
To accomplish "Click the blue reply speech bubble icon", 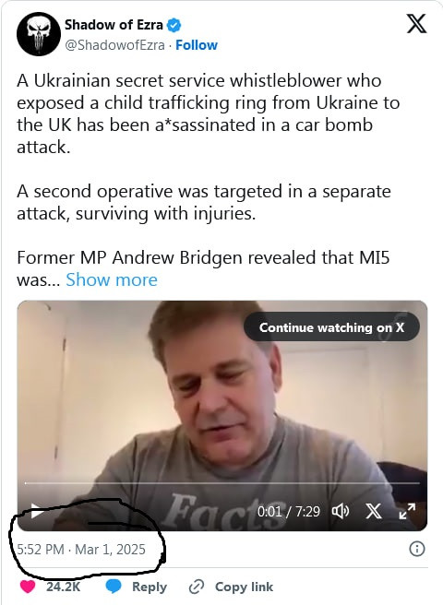I will (x=114, y=587).
